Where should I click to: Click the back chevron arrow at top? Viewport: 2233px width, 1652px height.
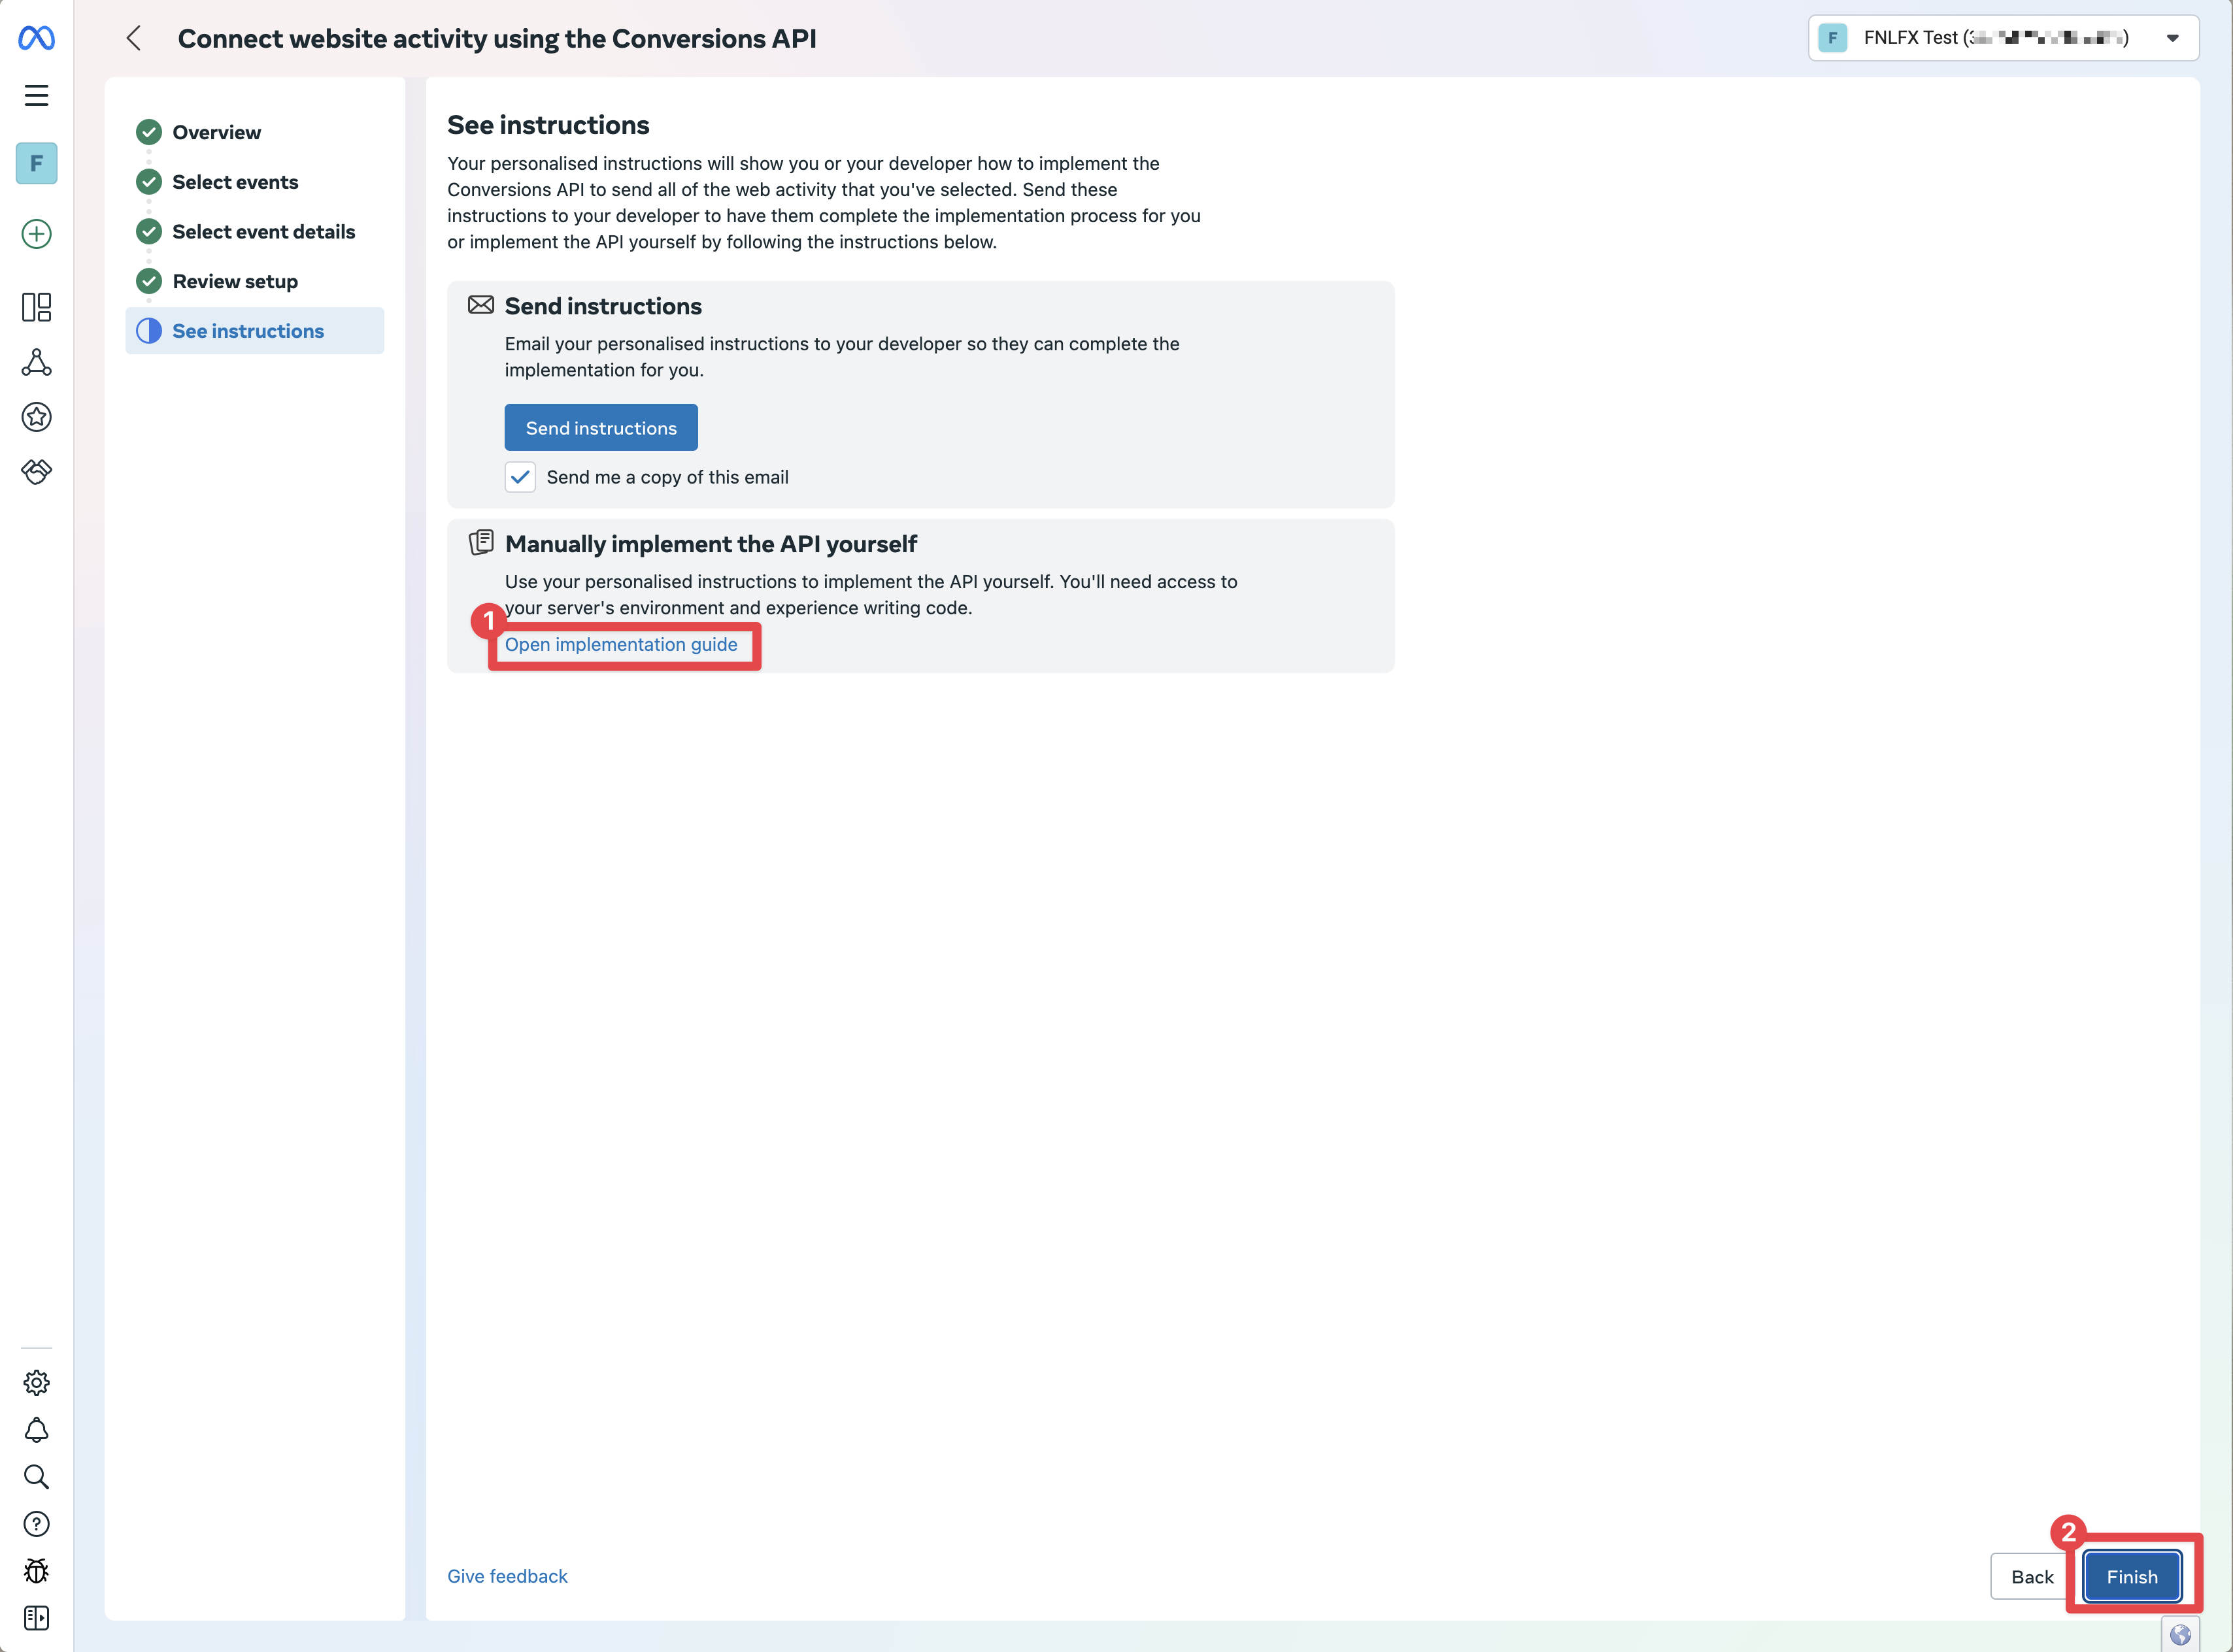point(134,38)
